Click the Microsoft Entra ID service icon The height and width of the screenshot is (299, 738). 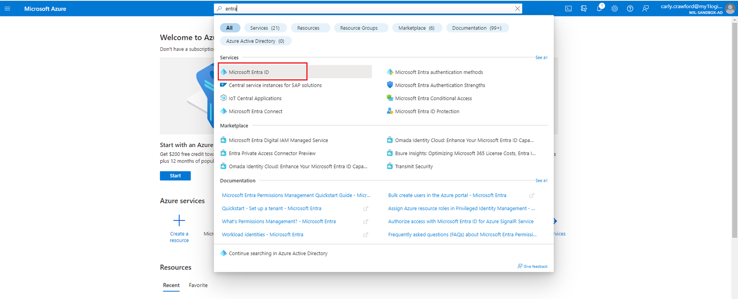coord(224,72)
